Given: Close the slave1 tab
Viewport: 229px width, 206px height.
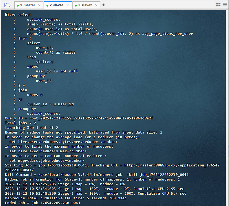Looking at the screenshot, I should point(68,6).
